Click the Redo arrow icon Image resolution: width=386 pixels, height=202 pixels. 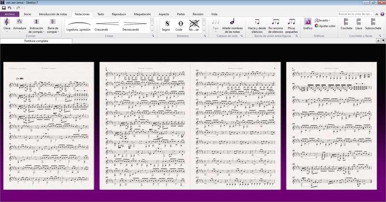click(18, 8)
